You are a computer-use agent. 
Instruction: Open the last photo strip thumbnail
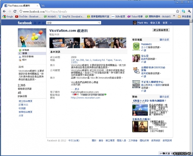[119, 43]
